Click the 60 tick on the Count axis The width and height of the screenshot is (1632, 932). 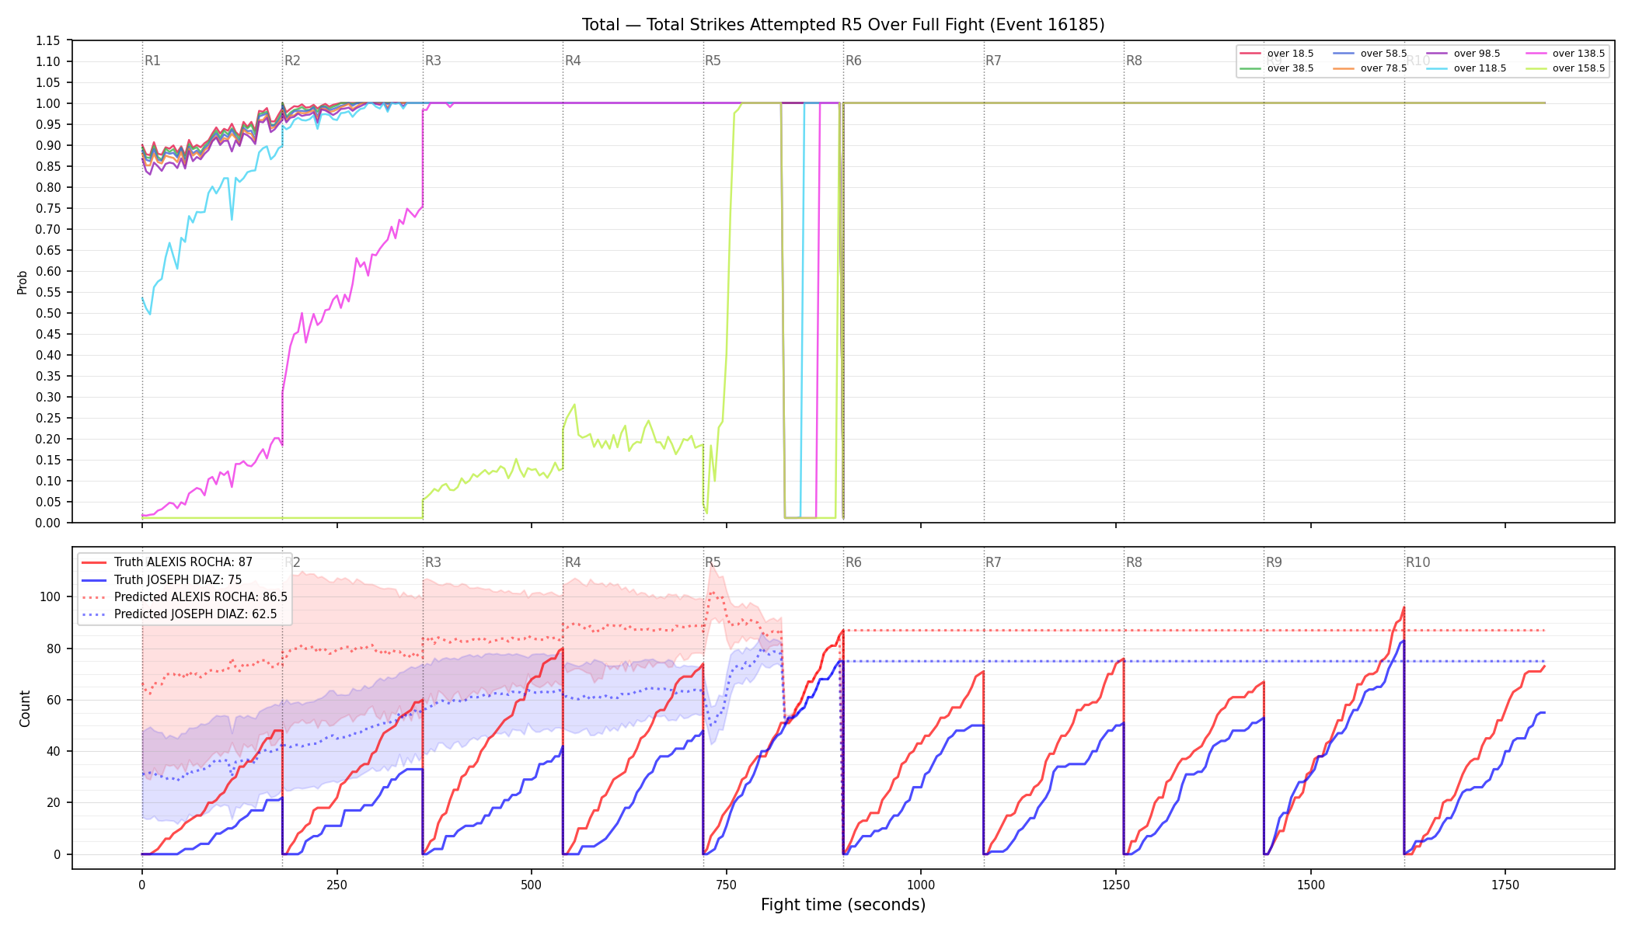(x=54, y=700)
